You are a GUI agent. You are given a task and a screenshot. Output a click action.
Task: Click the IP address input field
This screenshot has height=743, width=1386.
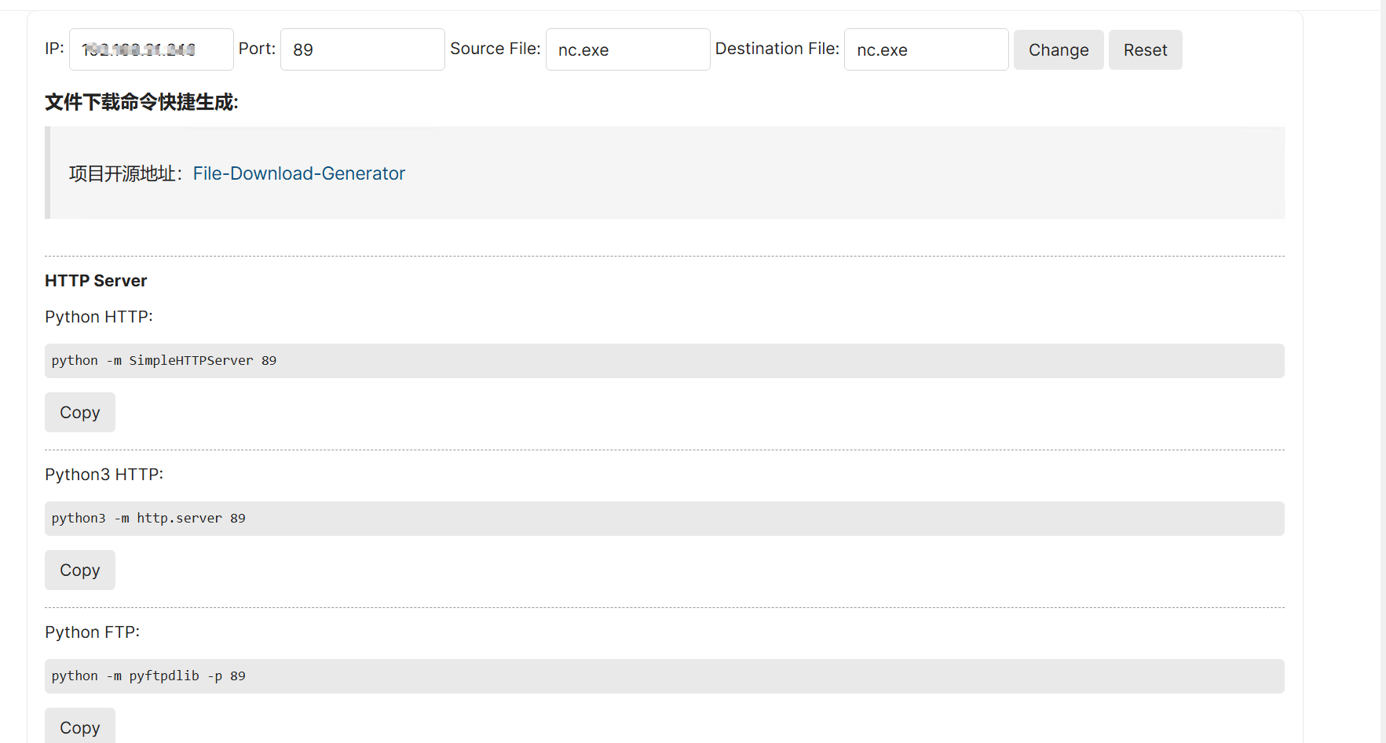(152, 49)
